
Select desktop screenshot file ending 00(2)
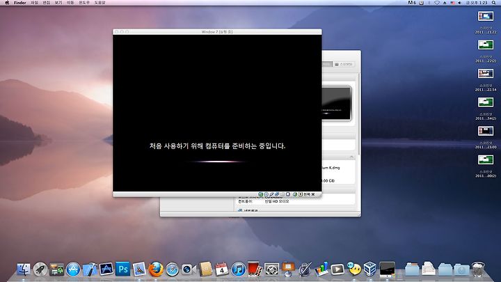coord(486,159)
